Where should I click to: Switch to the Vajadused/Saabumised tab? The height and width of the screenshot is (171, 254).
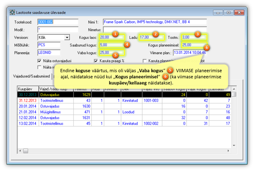[x=31, y=76]
